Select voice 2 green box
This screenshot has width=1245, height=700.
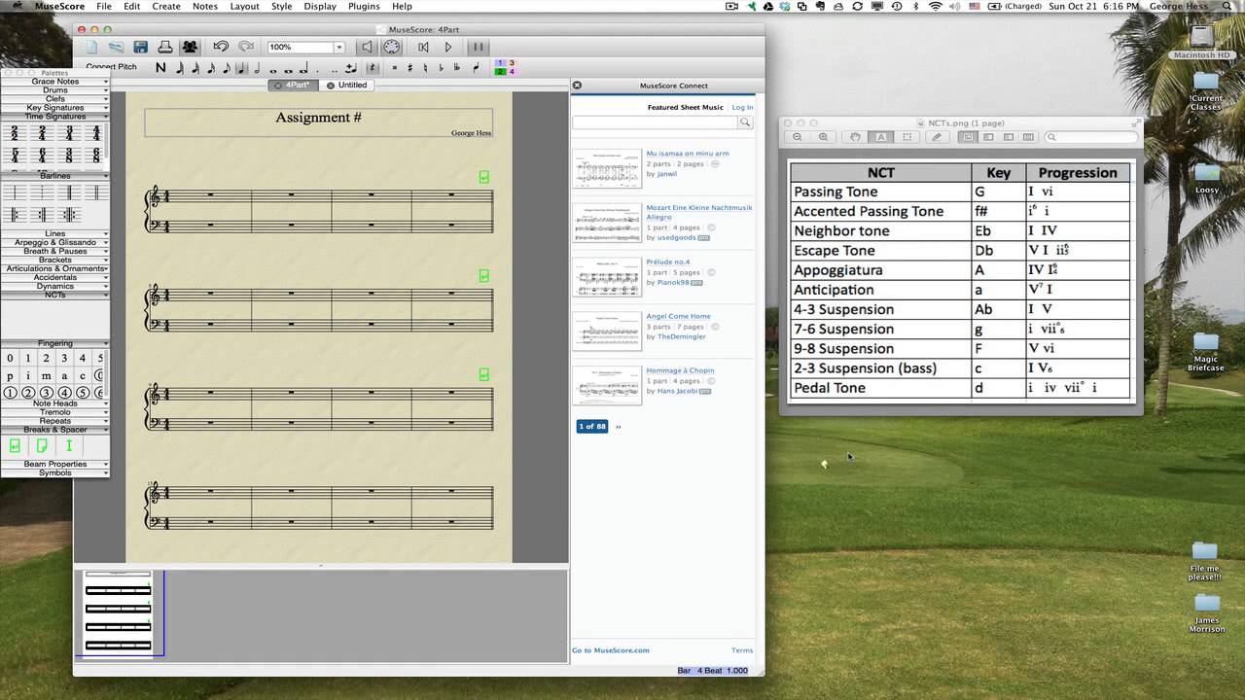point(500,72)
